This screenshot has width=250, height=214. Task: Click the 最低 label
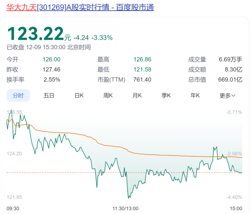[103, 70]
